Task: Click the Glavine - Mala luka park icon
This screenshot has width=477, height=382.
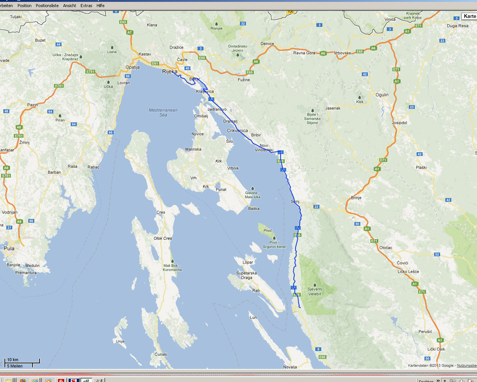Action: [x=253, y=188]
